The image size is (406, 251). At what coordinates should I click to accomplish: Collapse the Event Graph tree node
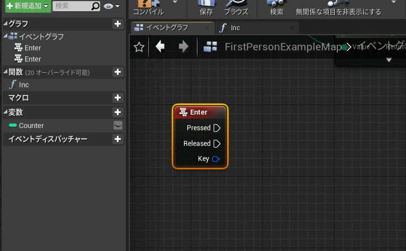tap(5, 36)
